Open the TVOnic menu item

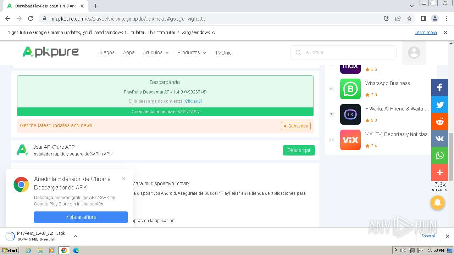coord(223,53)
